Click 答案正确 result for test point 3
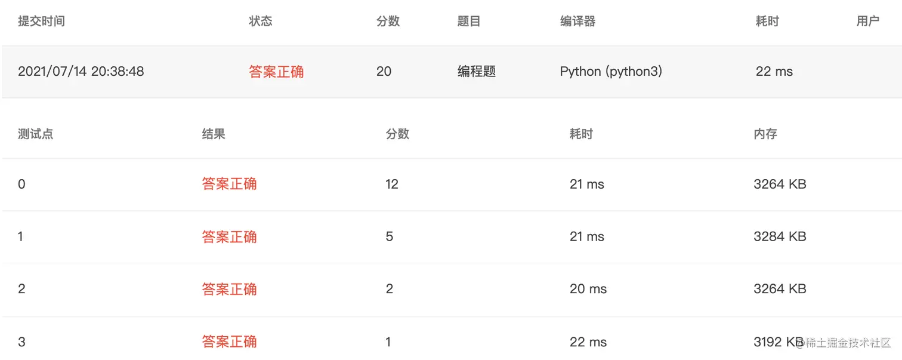This screenshot has height=360, width=902. [229, 341]
